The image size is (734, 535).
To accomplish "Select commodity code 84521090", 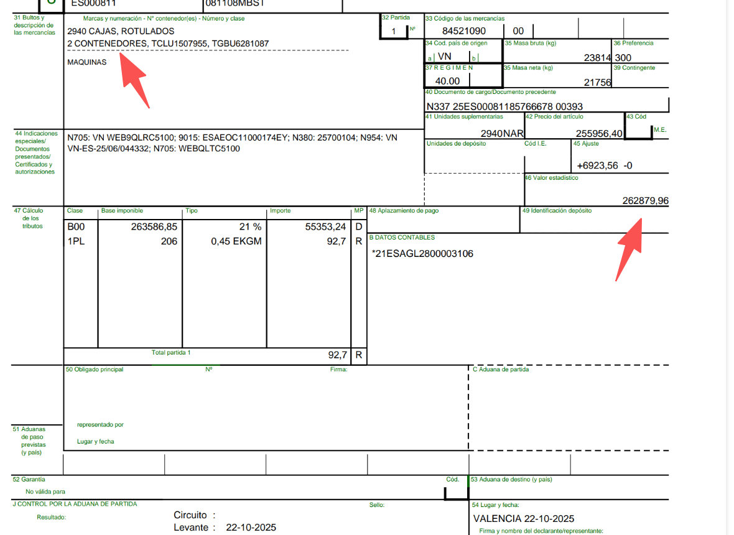I will pyautogui.click(x=463, y=31).
